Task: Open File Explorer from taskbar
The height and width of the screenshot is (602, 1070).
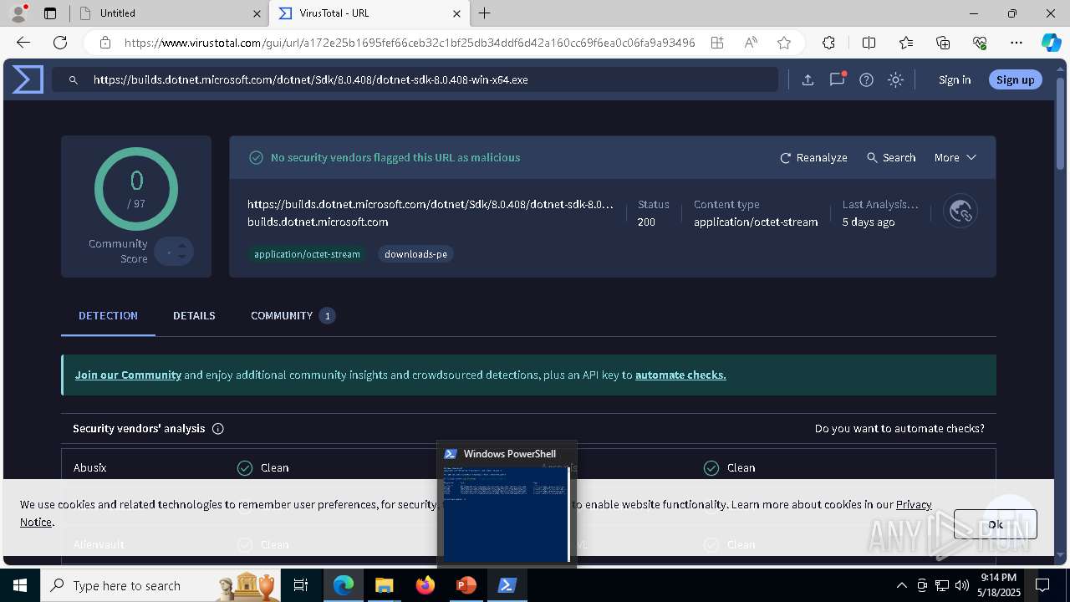Action: [384, 585]
